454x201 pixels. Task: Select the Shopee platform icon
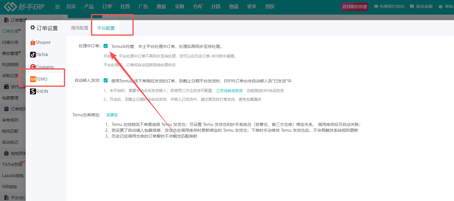pyautogui.click(x=33, y=43)
